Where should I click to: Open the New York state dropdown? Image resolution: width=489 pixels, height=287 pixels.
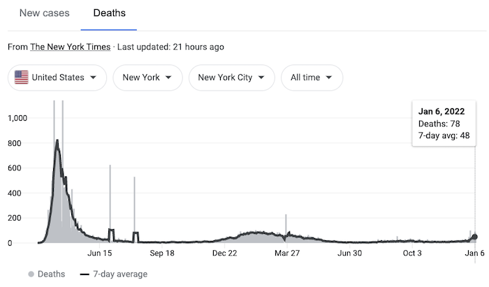[147, 78]
